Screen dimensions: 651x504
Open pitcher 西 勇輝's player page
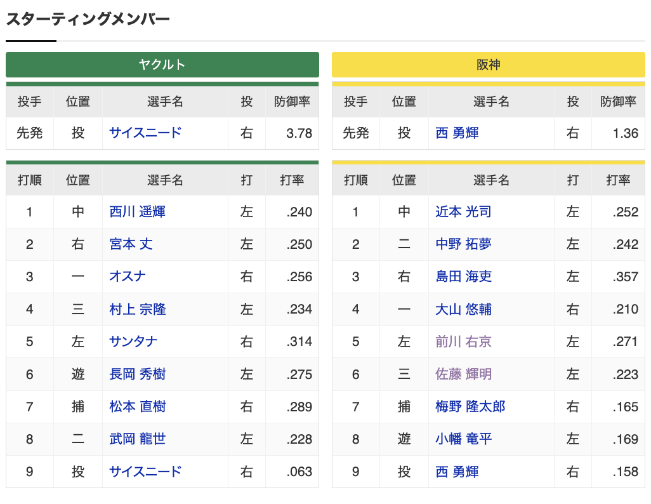(x=457, y=133)
